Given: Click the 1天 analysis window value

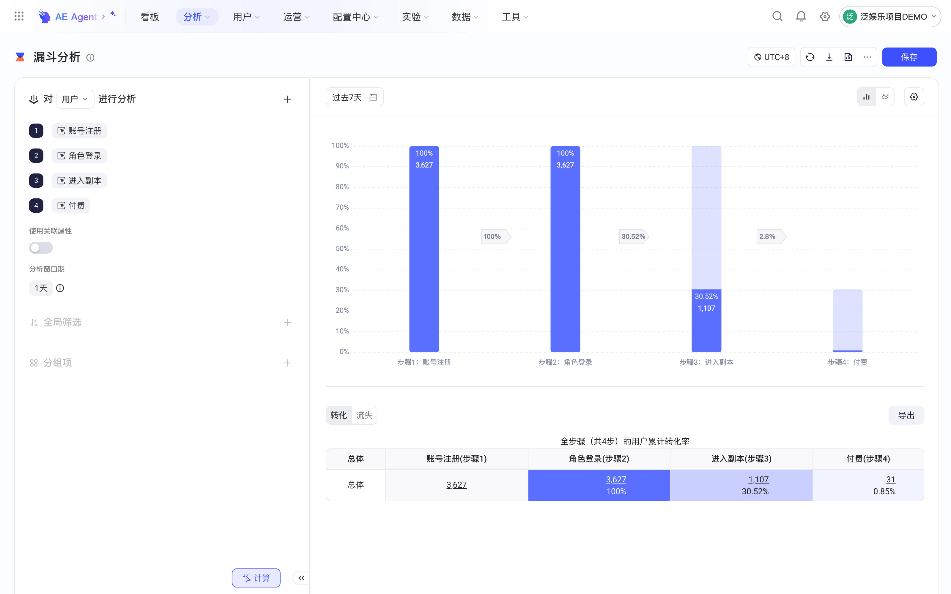Looking at the screenshot, I should coord(41,288).
